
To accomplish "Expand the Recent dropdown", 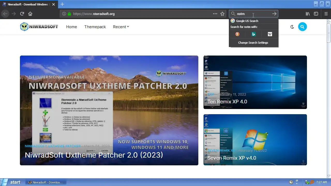I will click(x=121, y=27).
